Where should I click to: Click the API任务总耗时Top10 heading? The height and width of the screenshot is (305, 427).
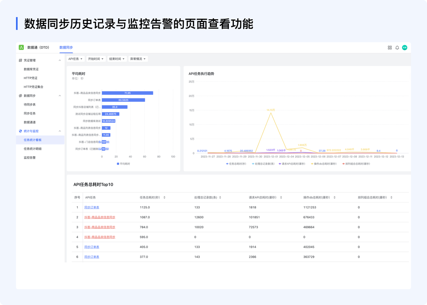[93, 184]
